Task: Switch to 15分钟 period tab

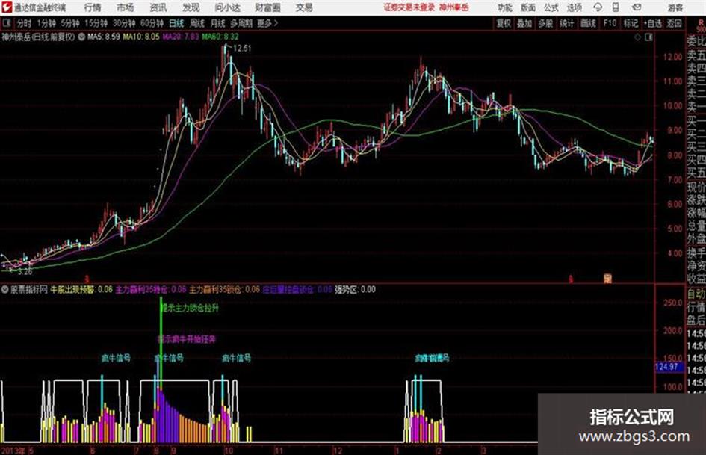Action: tap(96, 23)
